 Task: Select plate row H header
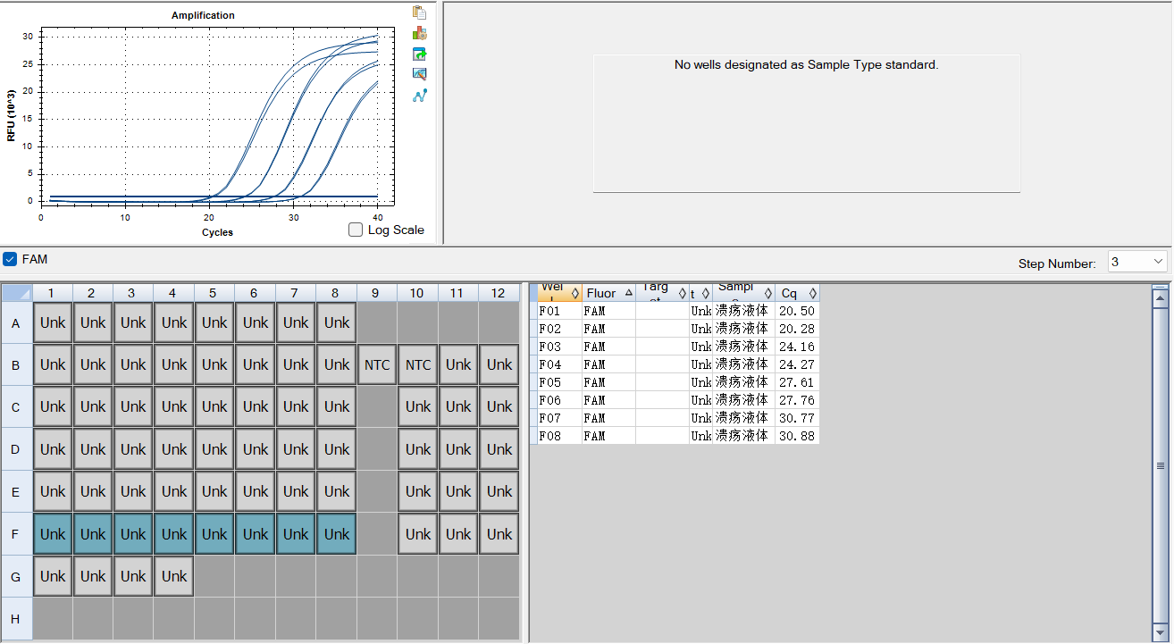point(16,618)
